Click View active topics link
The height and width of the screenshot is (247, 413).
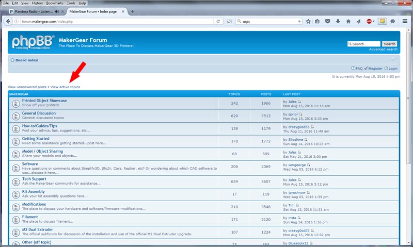[65, 87]
